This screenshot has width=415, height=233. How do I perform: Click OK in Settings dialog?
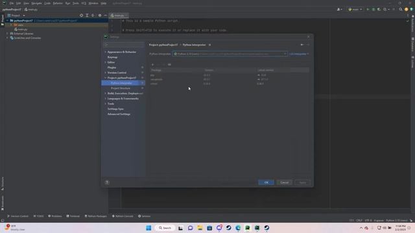coord(267,183)
